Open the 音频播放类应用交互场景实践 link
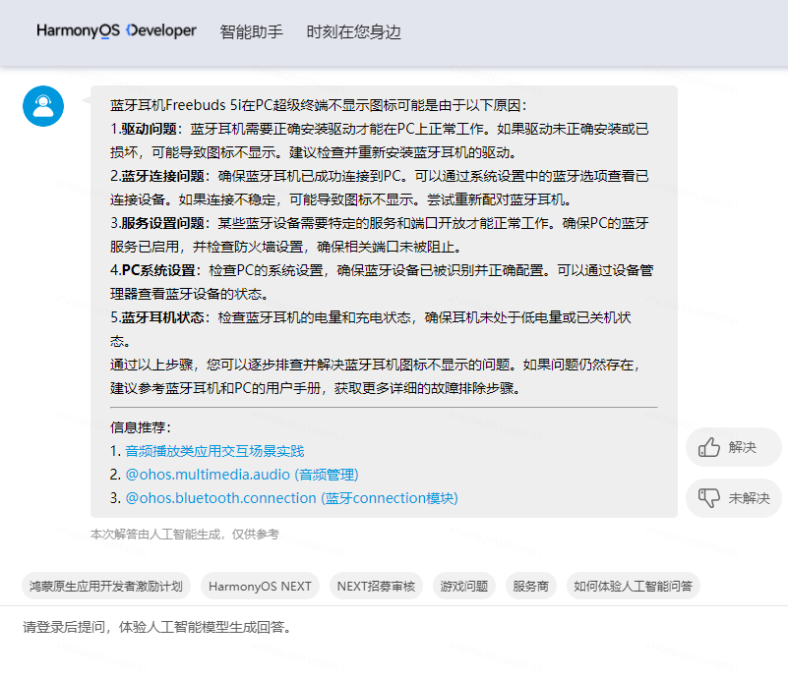Screen dimensions: 788x678 [214, 451]
